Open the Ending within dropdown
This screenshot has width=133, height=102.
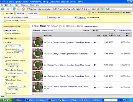tap(17, 86)
